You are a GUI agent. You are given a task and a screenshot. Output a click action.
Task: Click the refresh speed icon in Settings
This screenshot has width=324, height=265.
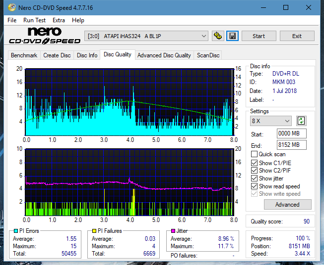[x=301, y=121]
